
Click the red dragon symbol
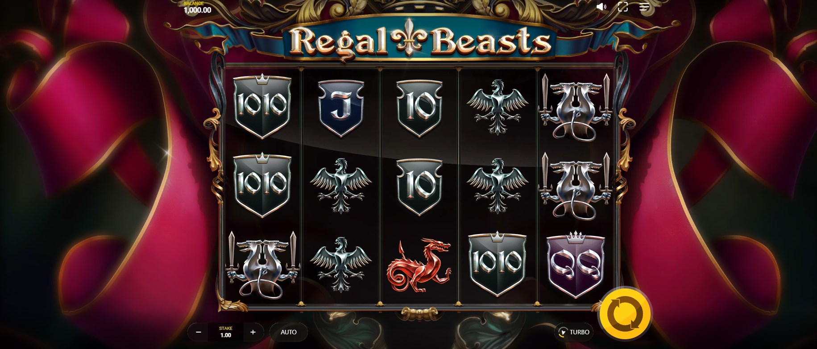pos(419,266)
